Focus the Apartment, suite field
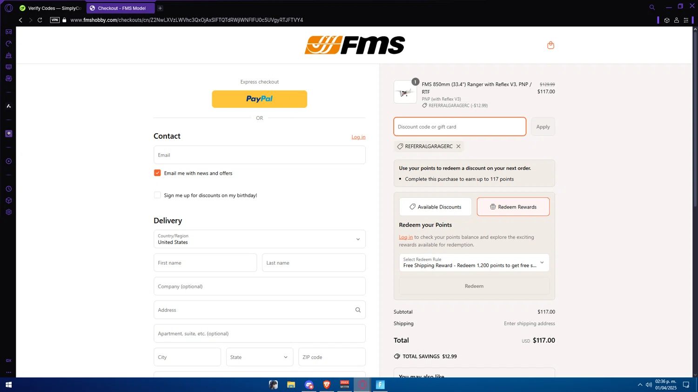This screenshot has width=698, height=392. [x=260, y=333]
